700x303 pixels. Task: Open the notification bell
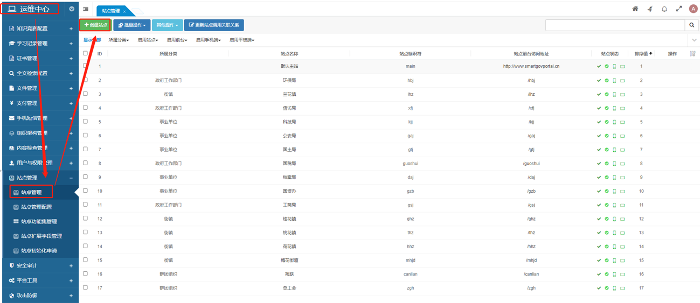click(664, 9)
